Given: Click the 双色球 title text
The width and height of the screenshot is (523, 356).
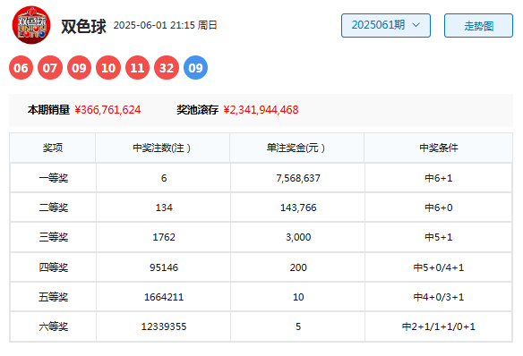Looking at the screenshot, I should (83, 26).
